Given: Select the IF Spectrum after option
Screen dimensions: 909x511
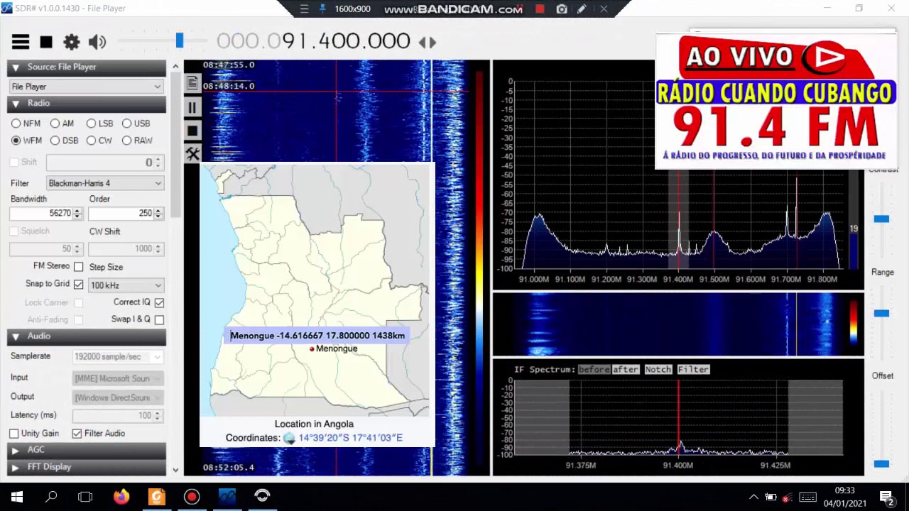Looking at the screenshot, I should coord(626,370).
